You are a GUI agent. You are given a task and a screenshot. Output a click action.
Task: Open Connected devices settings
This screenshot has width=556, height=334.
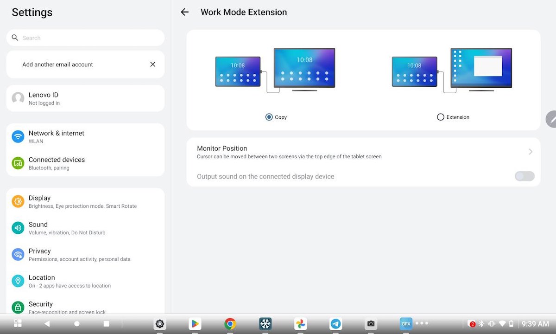(x=85, y=163)
